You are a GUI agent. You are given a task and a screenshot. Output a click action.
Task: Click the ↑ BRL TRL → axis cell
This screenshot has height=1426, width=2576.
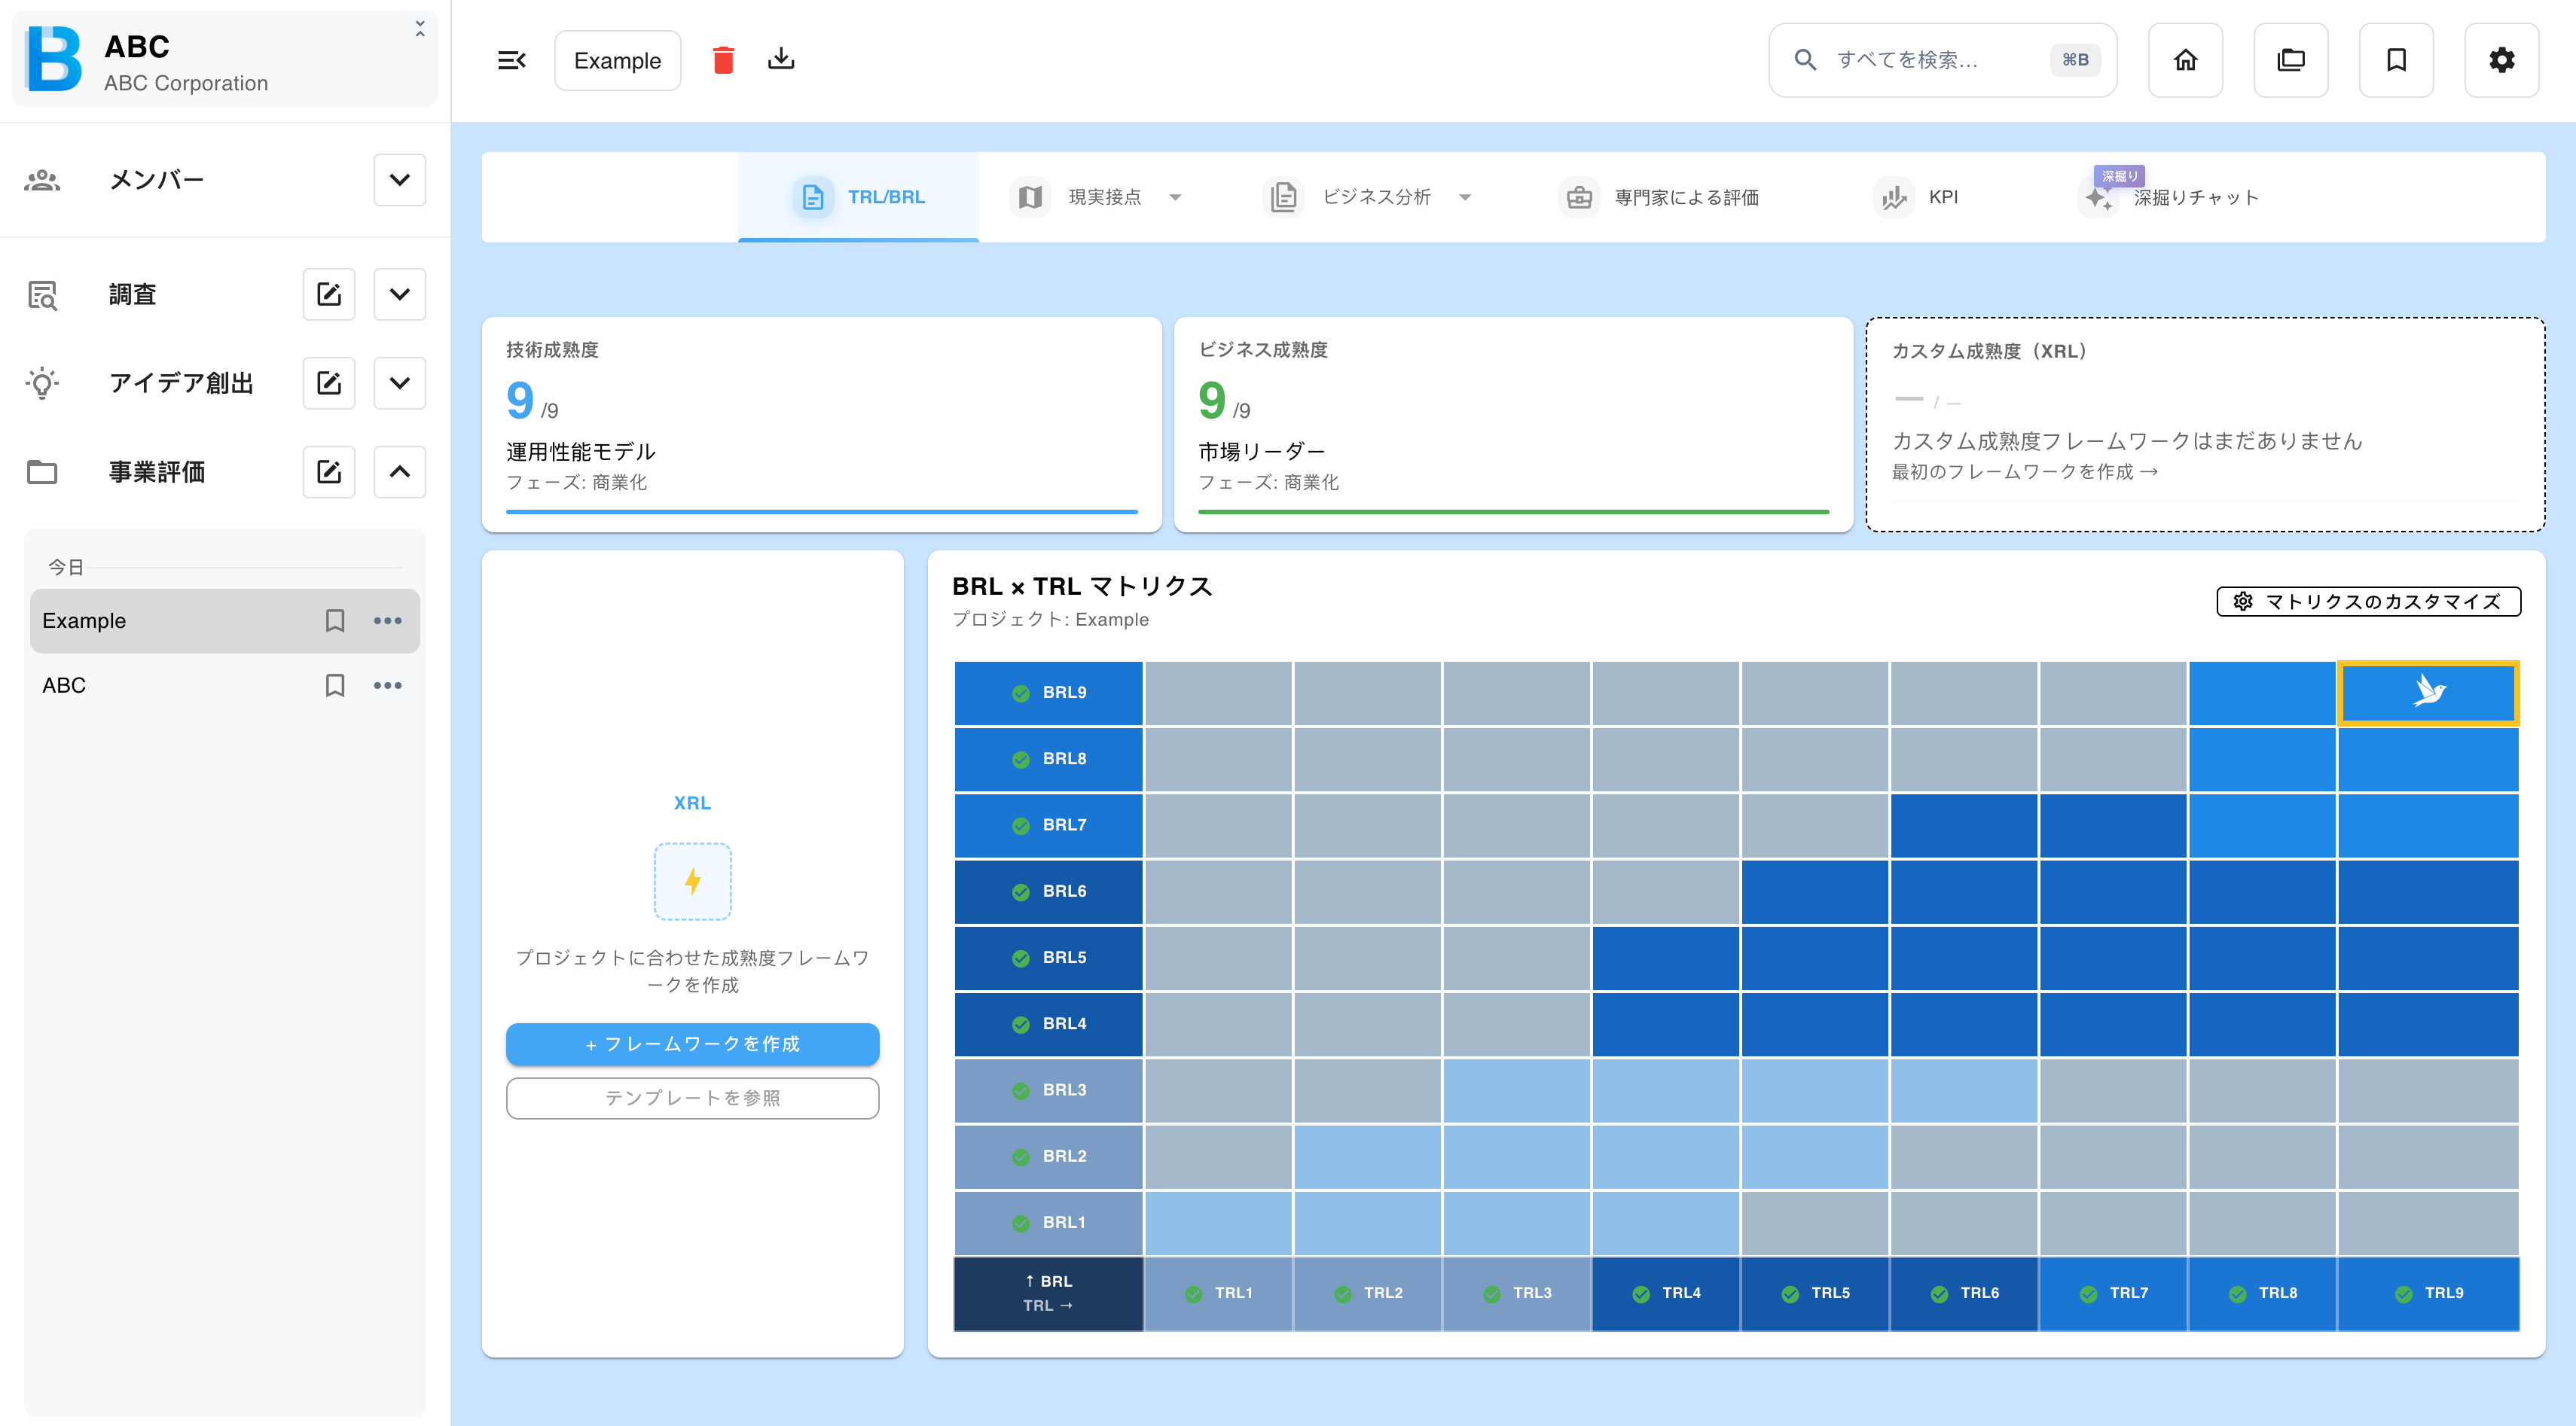[1048, 1294]
